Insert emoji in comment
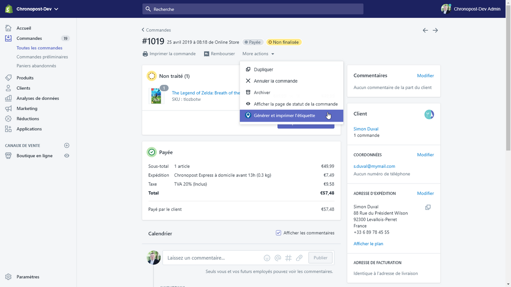Viewport: 511px width, 287px height. 267,258
